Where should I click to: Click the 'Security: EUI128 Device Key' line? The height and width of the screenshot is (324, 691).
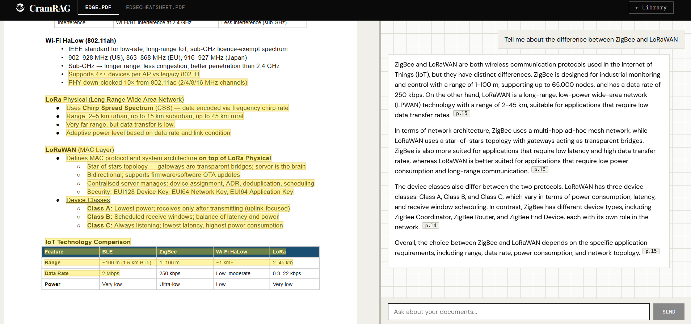(190, 192)
